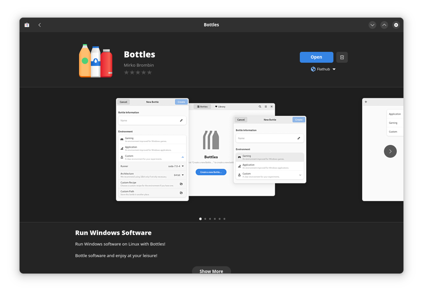Click the main Bottles screenshot thumbnail
This screenshot has width=423, height=295.
click(x=211, y=149)
